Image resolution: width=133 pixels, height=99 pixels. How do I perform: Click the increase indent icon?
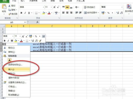click(x=80, y=13)
